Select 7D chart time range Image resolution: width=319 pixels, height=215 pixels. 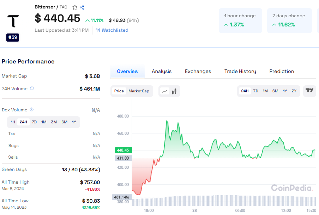(x=255, y=91)
